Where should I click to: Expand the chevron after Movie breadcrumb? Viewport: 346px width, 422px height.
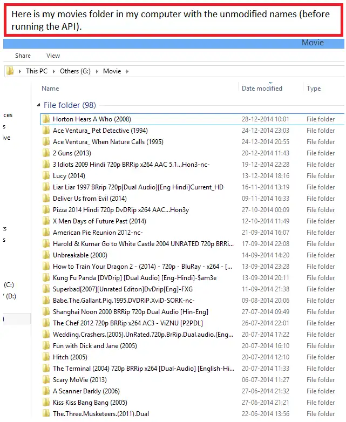(127, 71)
